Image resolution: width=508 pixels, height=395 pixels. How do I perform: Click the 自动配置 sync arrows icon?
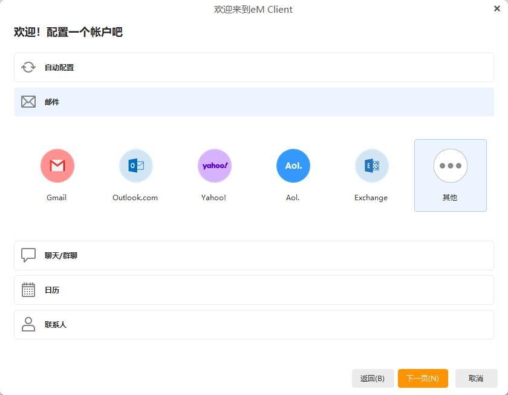pos(28,67)
